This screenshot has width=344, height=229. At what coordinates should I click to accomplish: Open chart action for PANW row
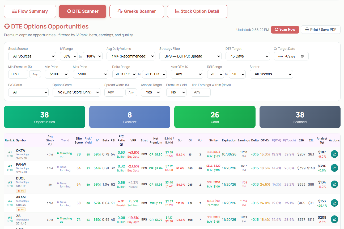coord(334,168)
